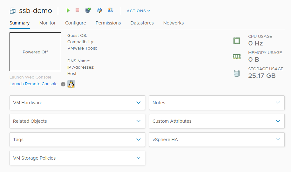This screenshot has height=172, width=291.
Task: Open the Datastores tab
Action: [142, 23]
